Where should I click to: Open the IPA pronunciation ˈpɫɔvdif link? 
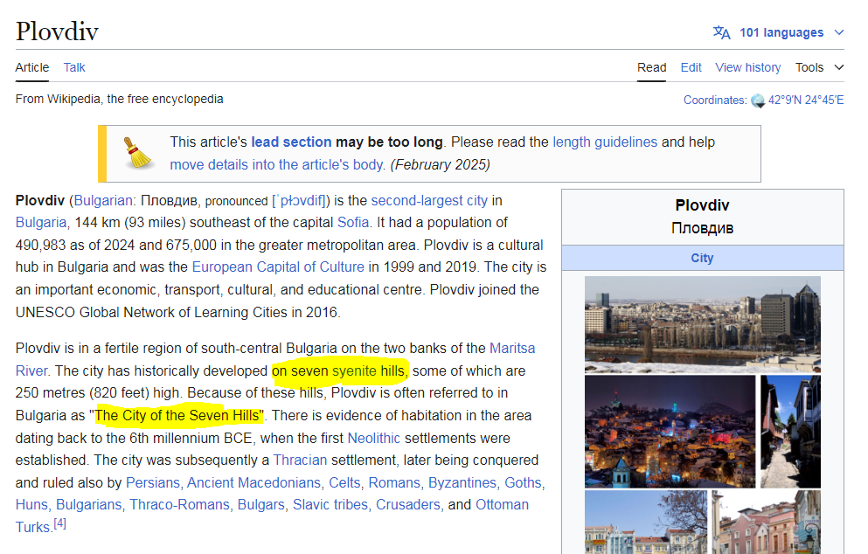[298, 200]
